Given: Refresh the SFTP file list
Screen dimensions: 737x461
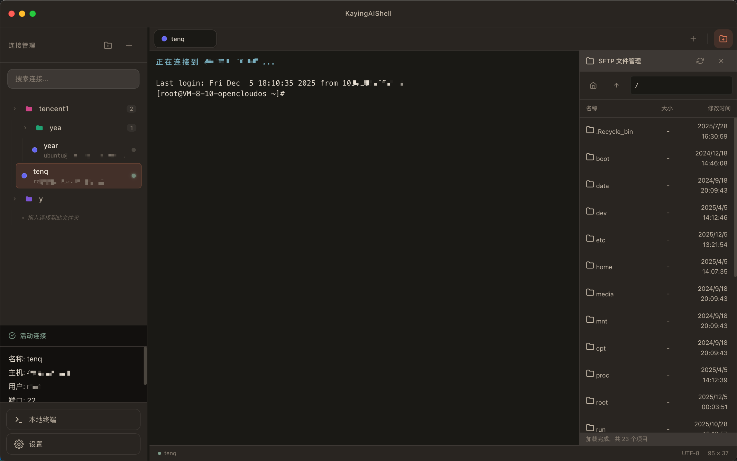Looking at the screenshot, I should click(700, 61).
